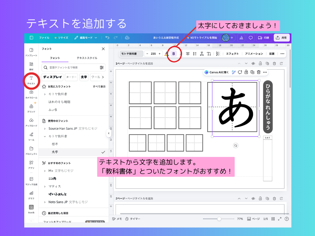This screenshot has width=315, height=236.
Task: Open the テンプレート panel in the sidebar
Action: 31,53
